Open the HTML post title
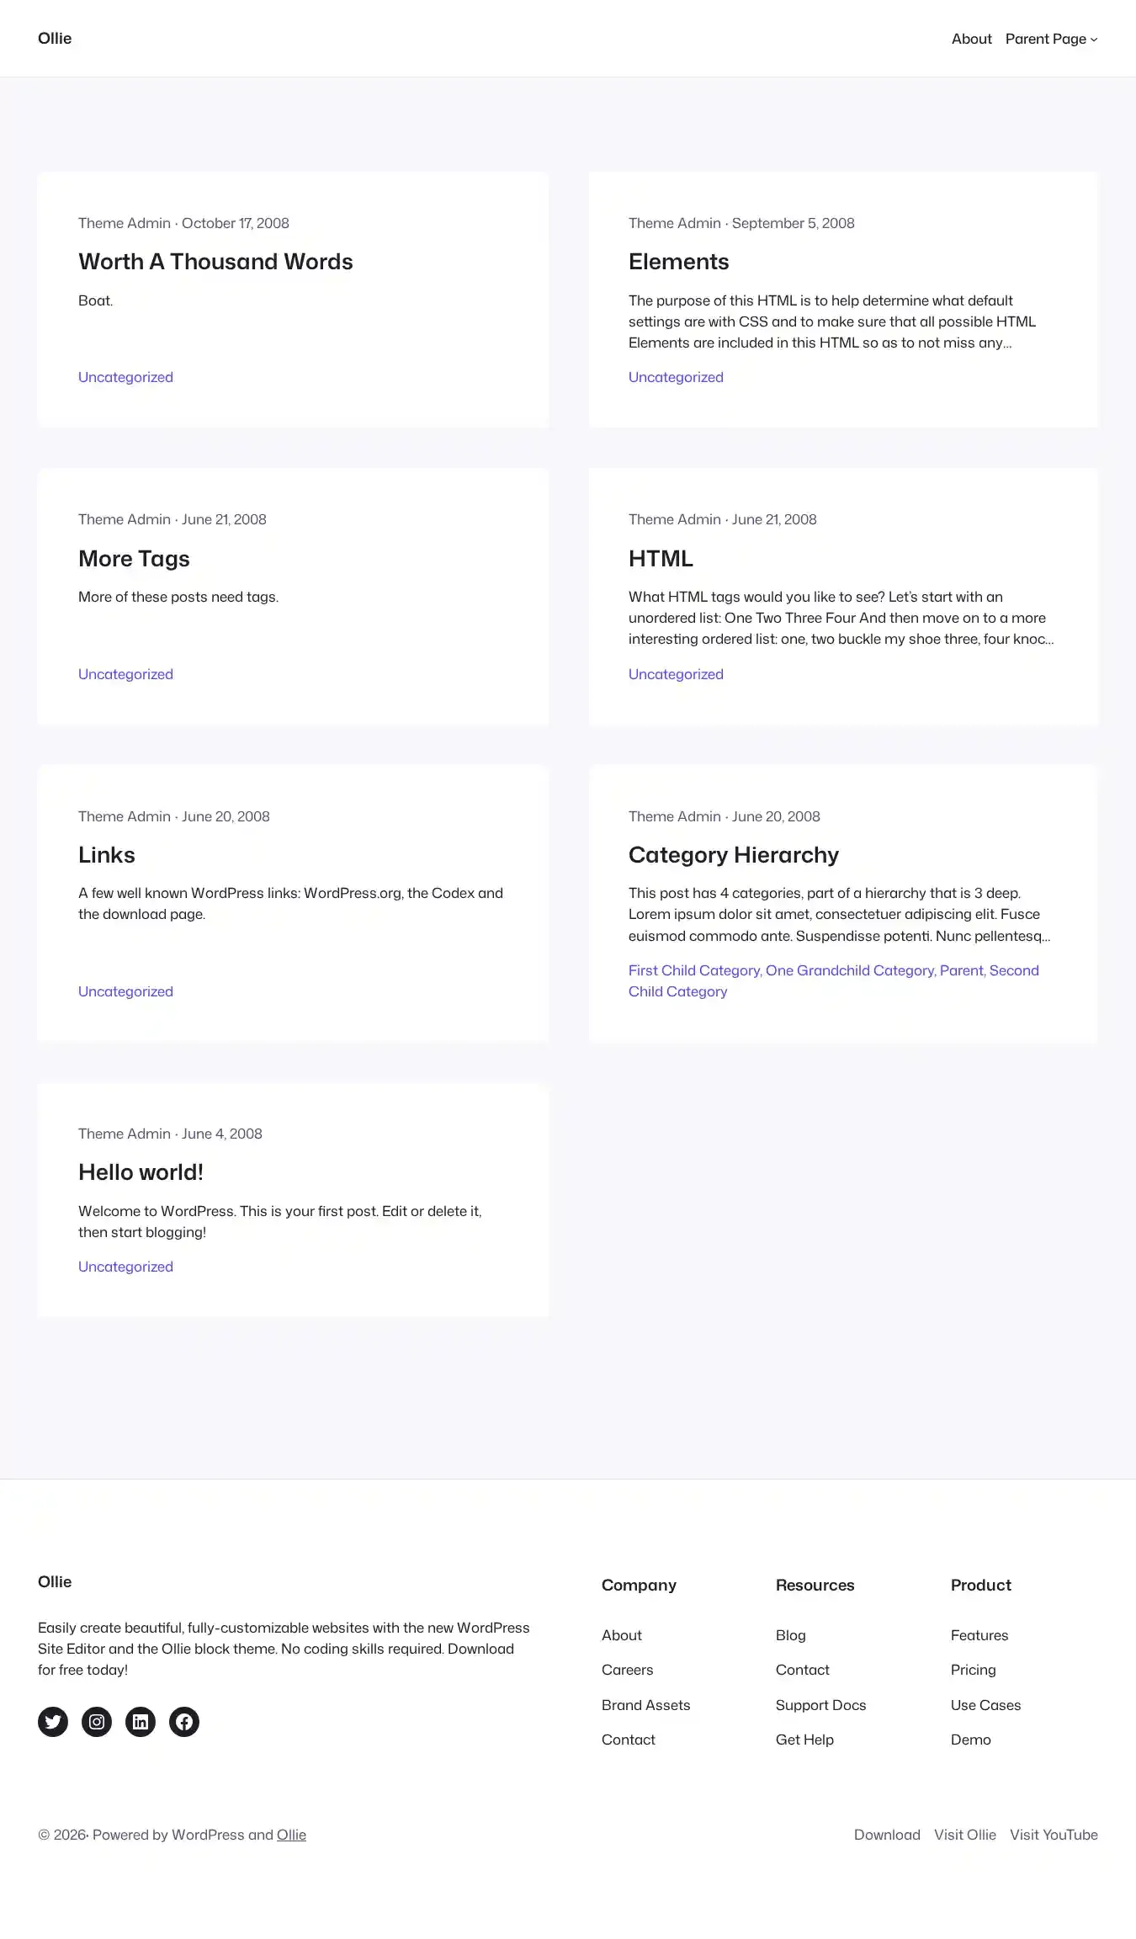This screenshot has height=1939, width=1136. coord(661,559)
